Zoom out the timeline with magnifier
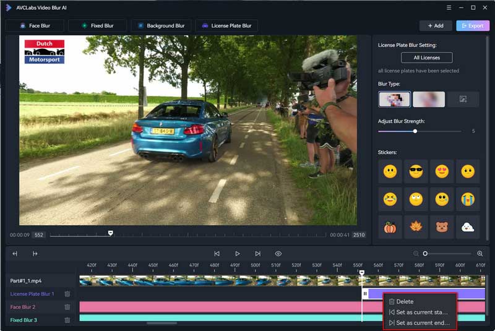Viewport: 495px width, 331px height. pos(416,254)
